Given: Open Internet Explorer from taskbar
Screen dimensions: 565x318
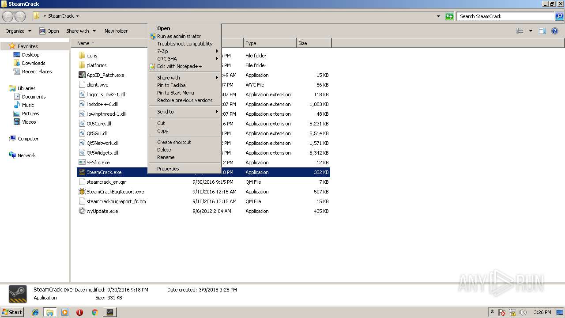Looking at the screenshot, I should point(36,312).
